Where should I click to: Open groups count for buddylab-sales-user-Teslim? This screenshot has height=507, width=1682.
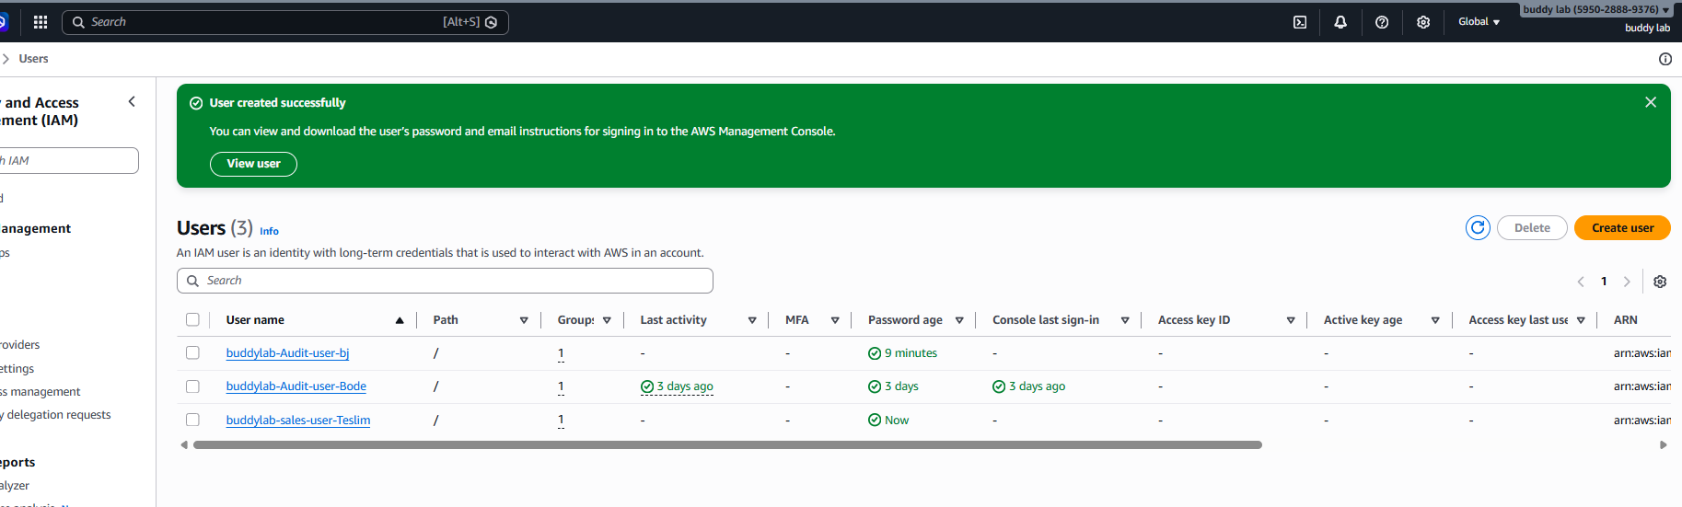(561, 421)
